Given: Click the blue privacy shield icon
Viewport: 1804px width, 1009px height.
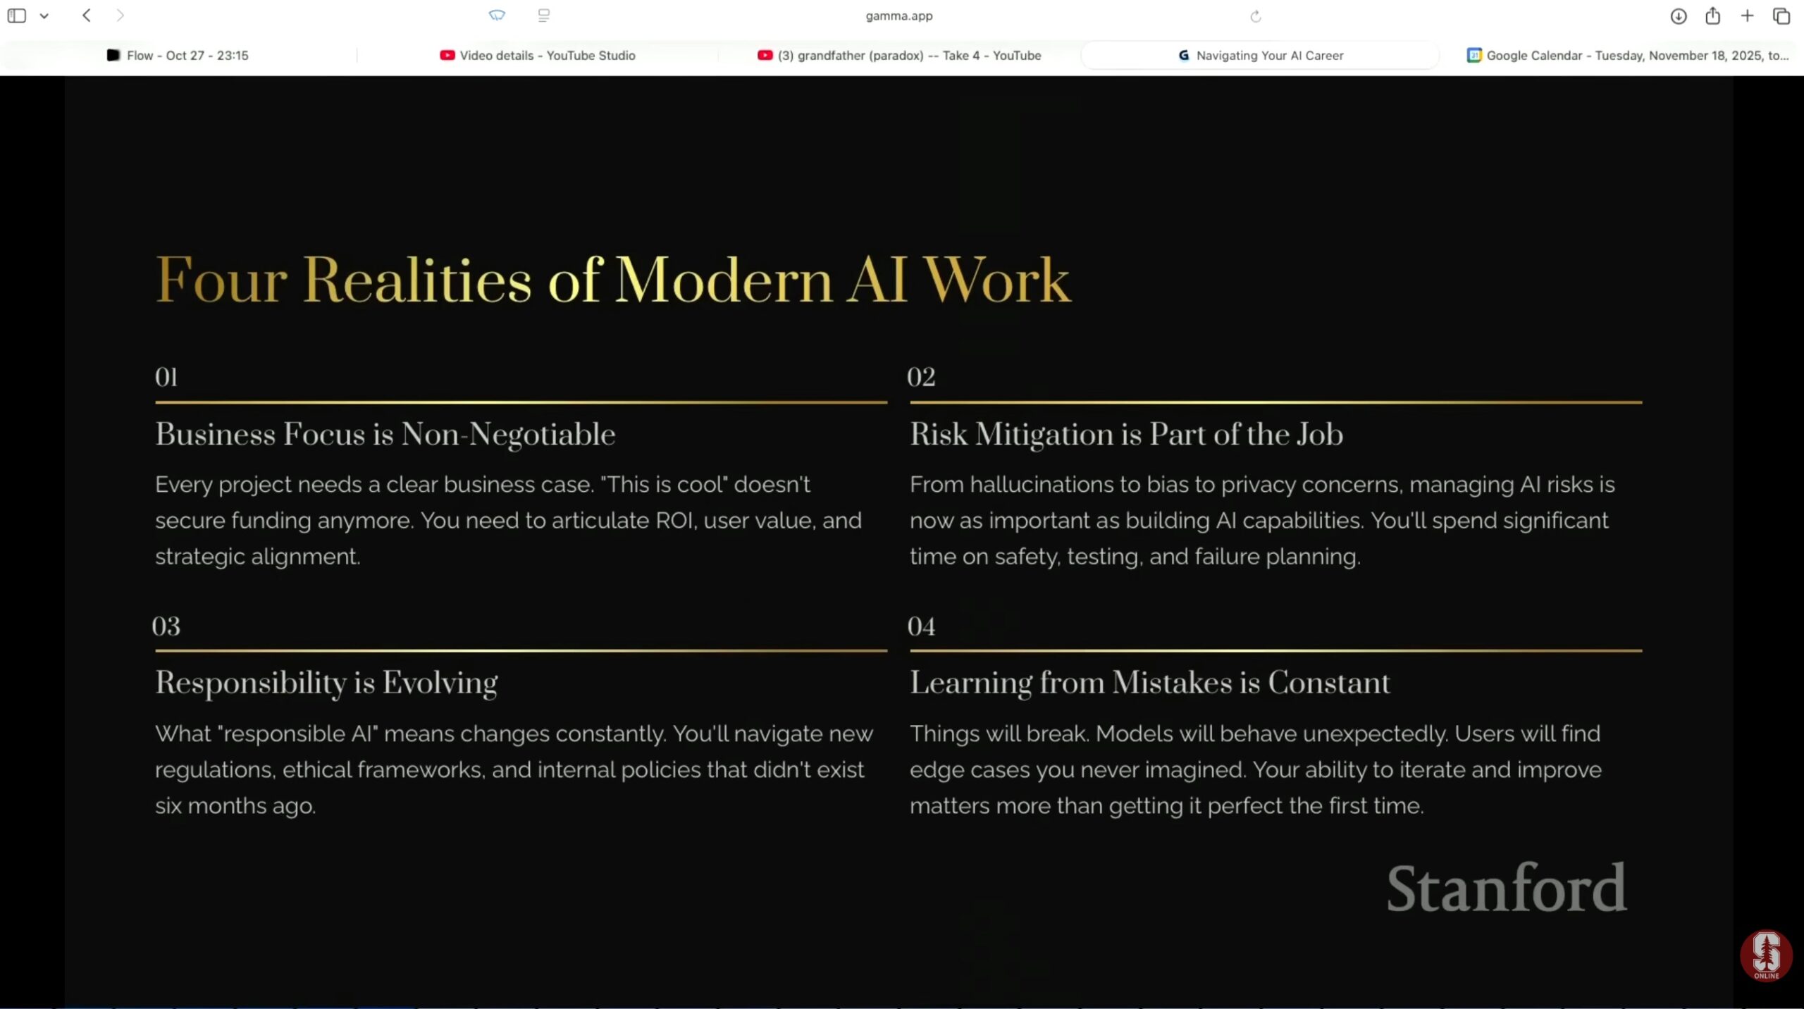Looking at the screenshot, I should click(x=497, y=16).
